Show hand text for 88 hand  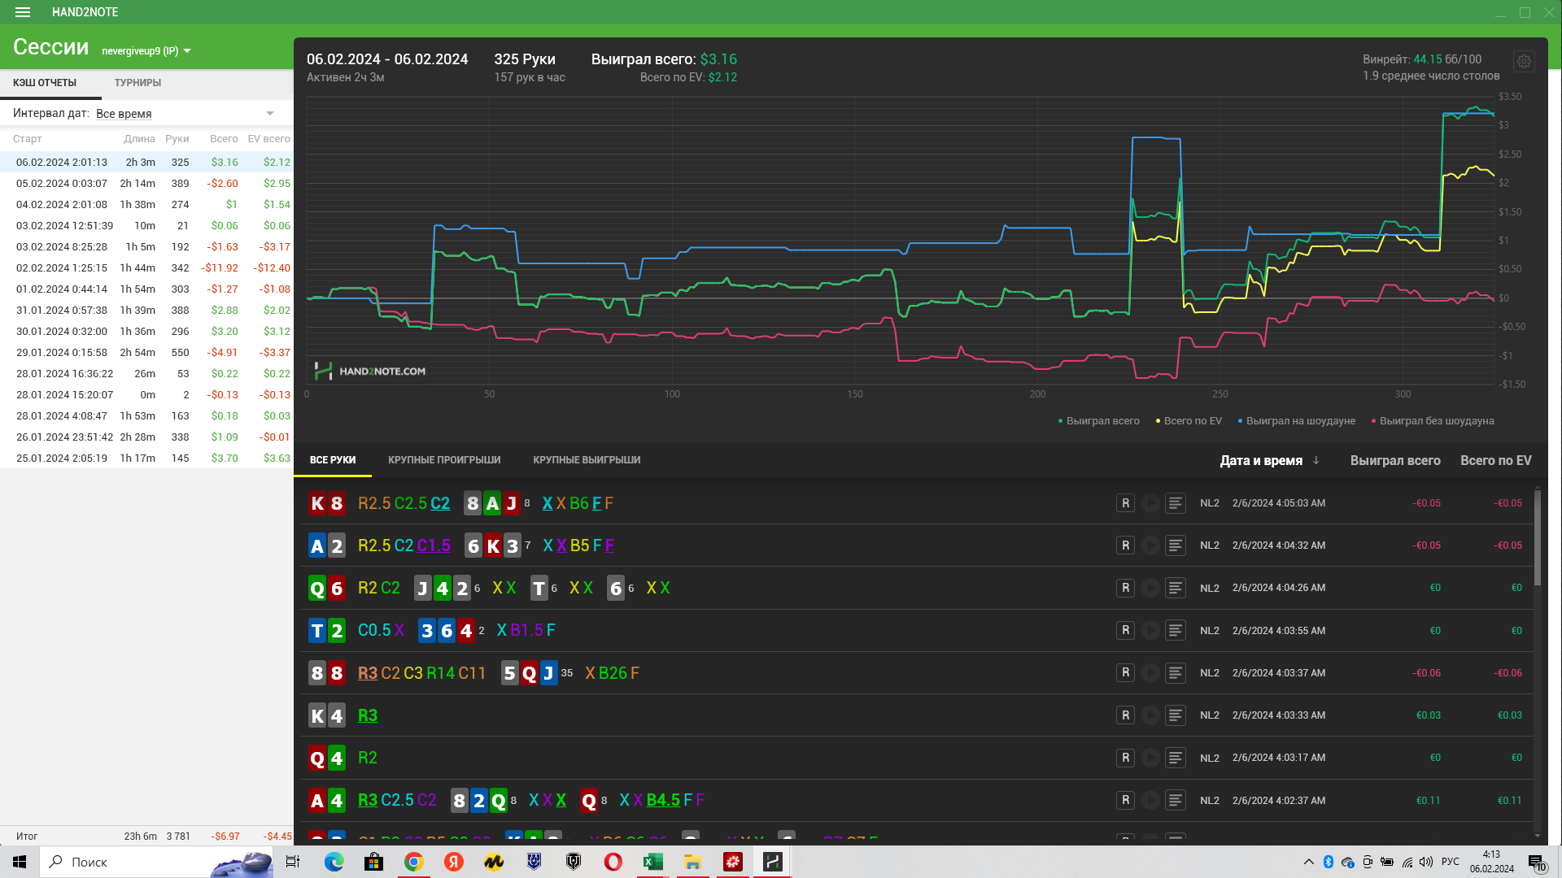point(1176,672)
